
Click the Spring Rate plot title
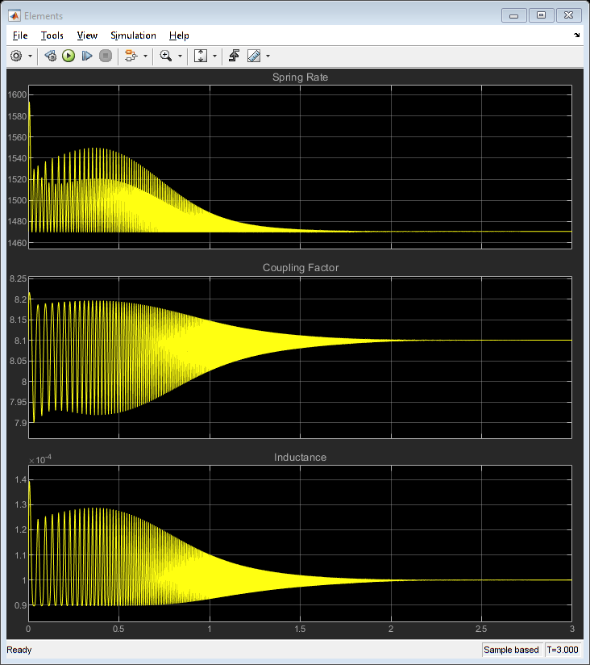[300, 77]
